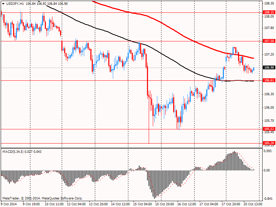Select the 15 Oct 04:00 time axis label

pos(142,204)
